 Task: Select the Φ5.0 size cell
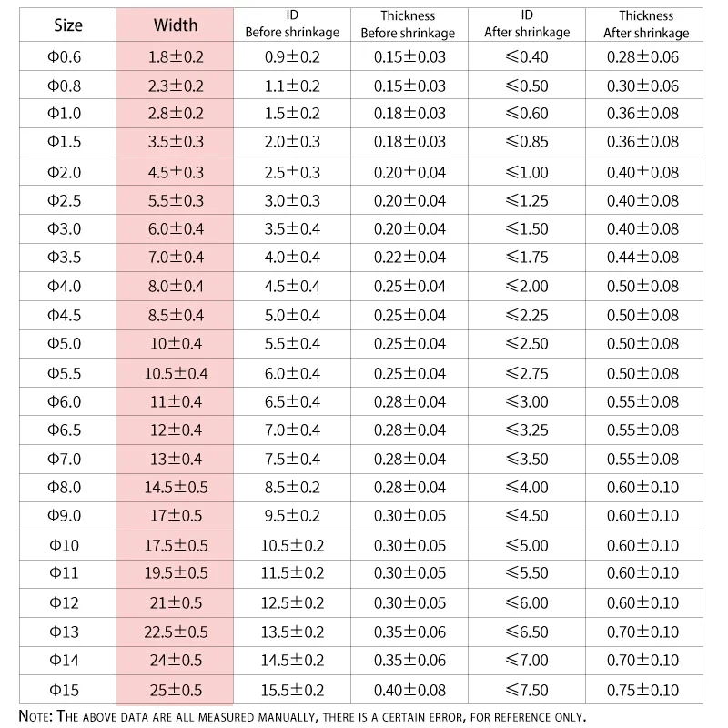(x=67, y=344)
